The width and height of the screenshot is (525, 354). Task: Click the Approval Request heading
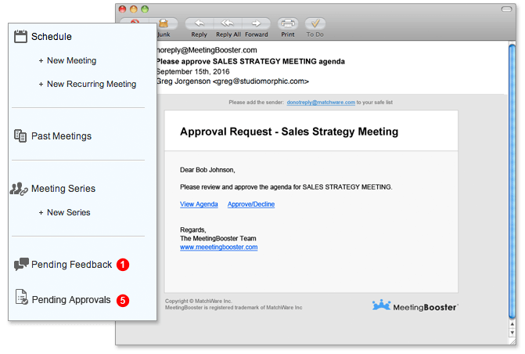(289, 132)
